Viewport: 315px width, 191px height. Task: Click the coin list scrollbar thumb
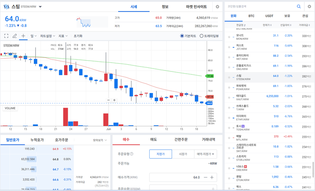(x=313, y=170)
